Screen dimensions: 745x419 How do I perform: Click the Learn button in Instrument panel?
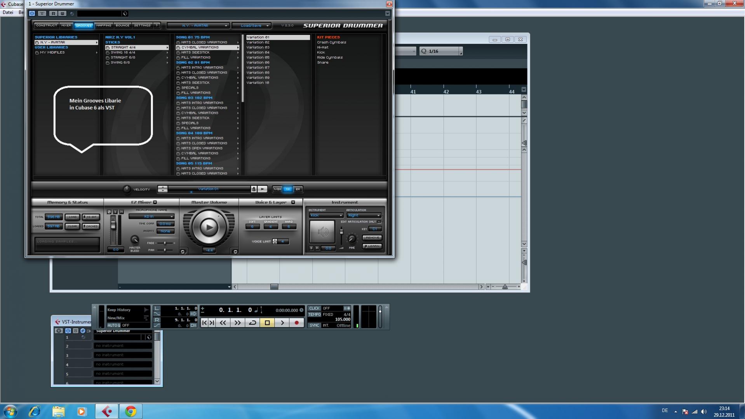(x=372, y=246)
